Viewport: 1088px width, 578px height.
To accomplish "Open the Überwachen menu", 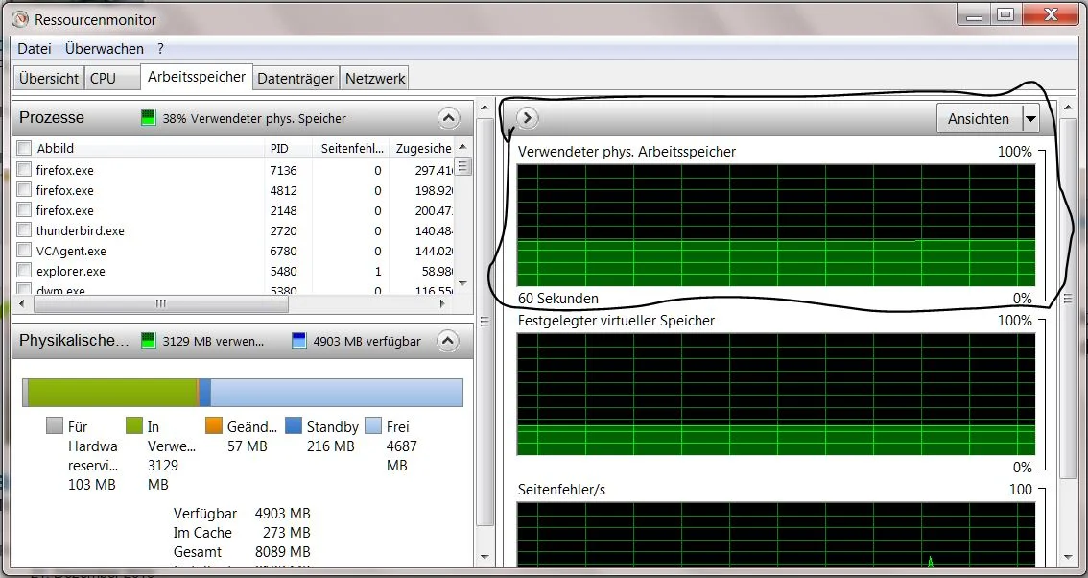I will pyautogui.click(x=105, y=49).
